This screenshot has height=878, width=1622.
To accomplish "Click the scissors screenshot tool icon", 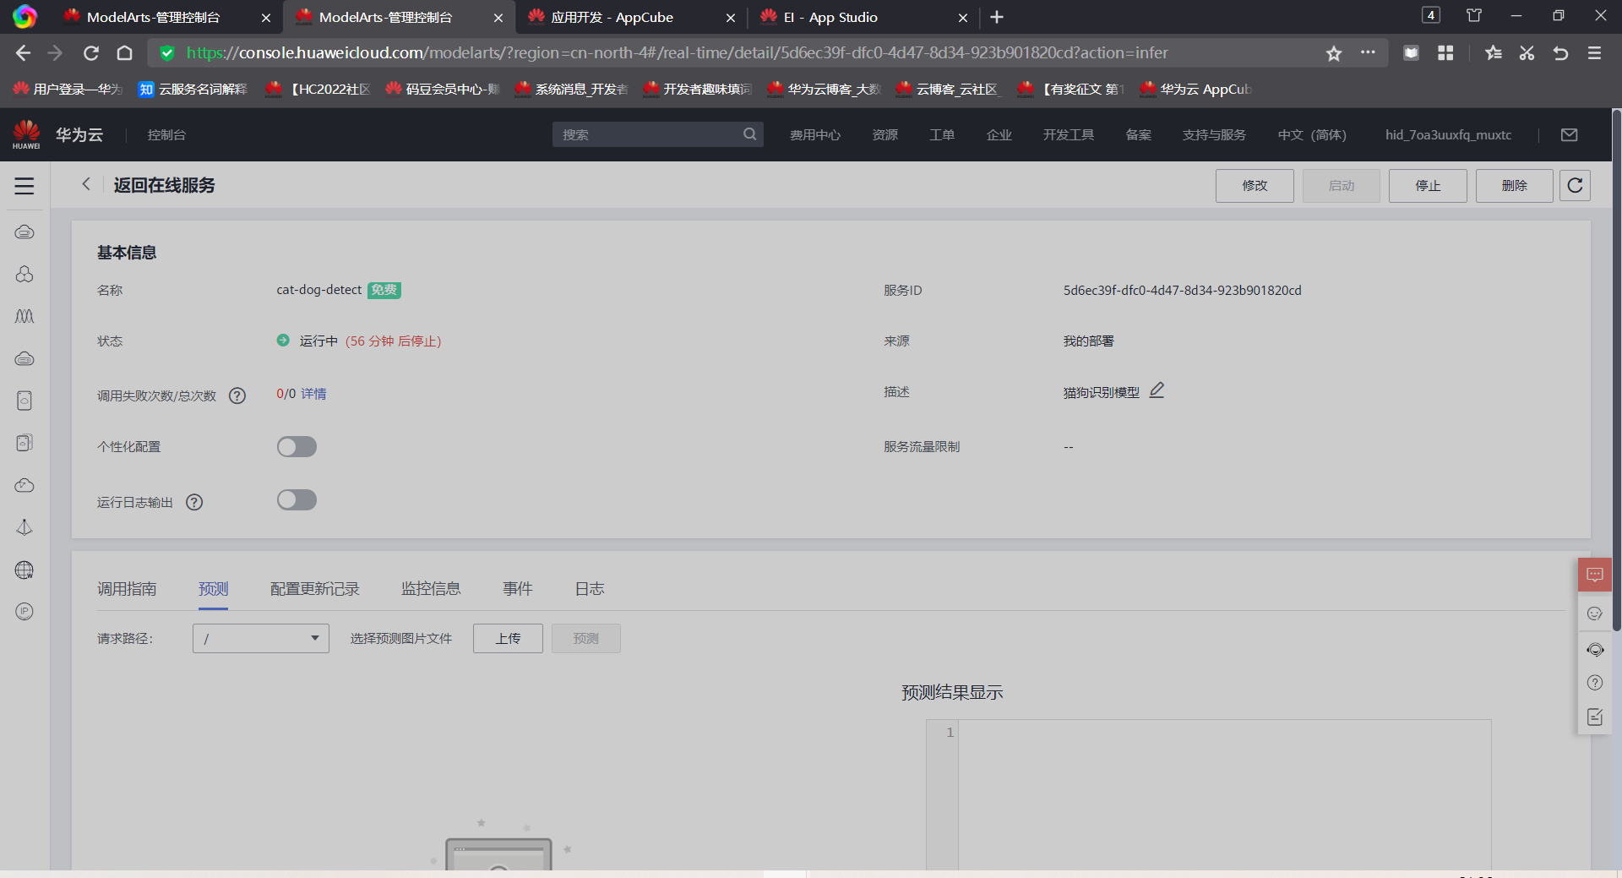I will (1527, 53).
